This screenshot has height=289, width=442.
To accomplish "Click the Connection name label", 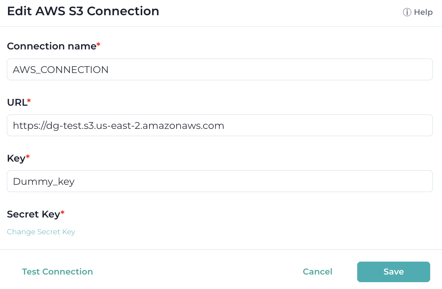I will (52, 46).
